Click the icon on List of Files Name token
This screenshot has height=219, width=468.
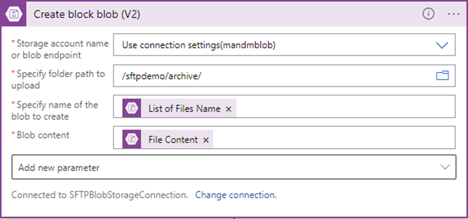point(131,108)
